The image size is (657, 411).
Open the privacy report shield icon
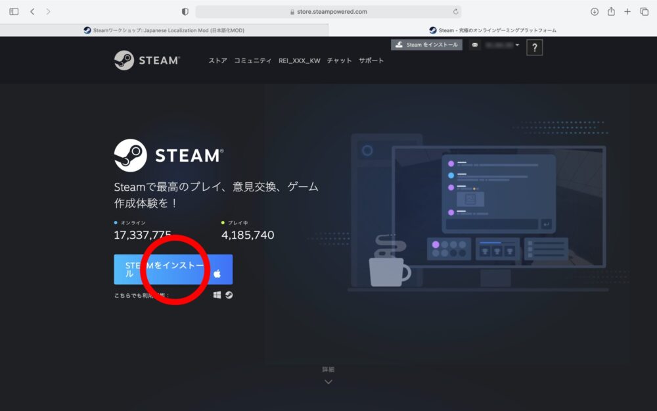tap(185, 12)
